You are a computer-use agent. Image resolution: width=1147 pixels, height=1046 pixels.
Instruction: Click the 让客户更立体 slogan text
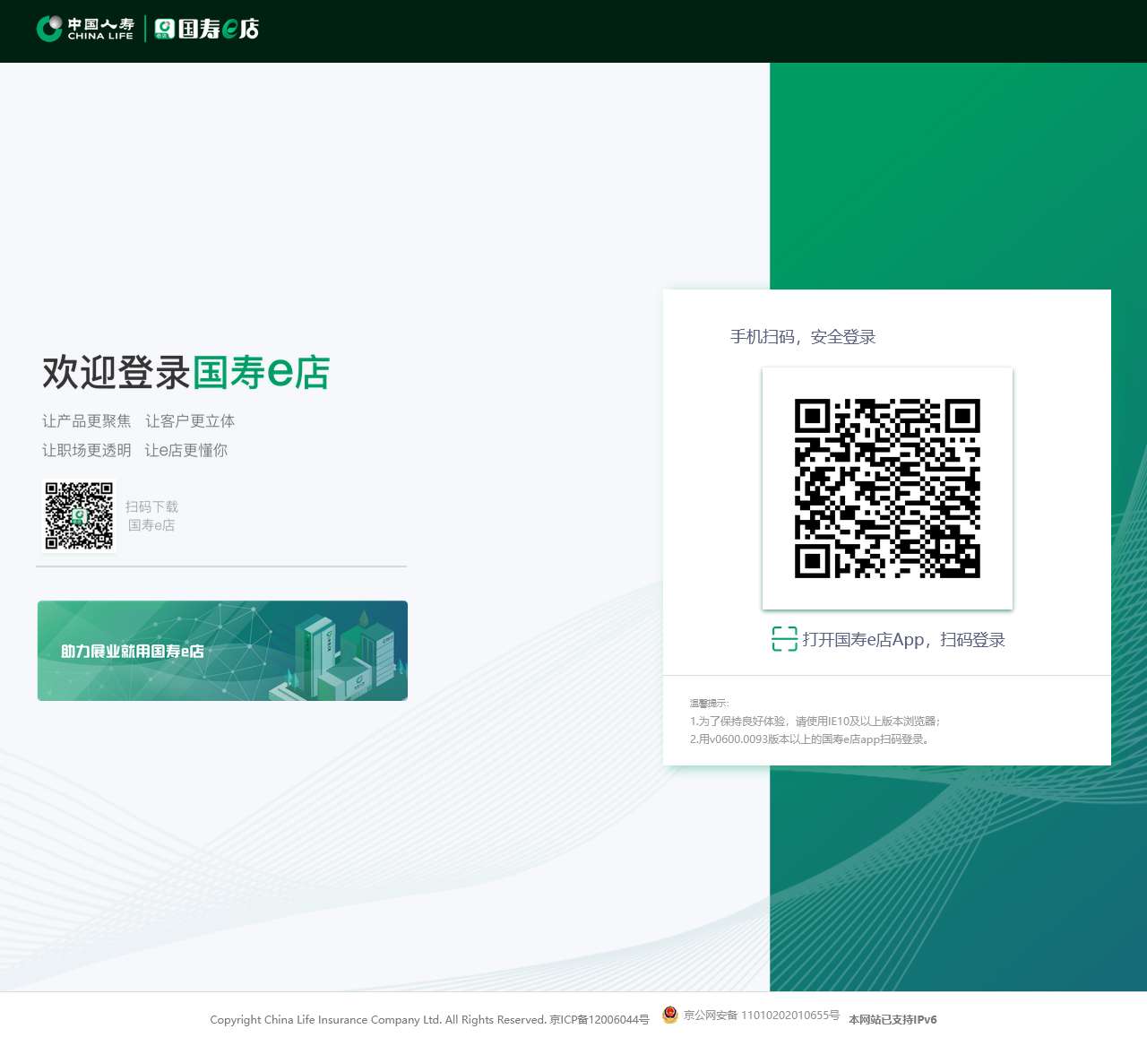click(x=190, y=421)
